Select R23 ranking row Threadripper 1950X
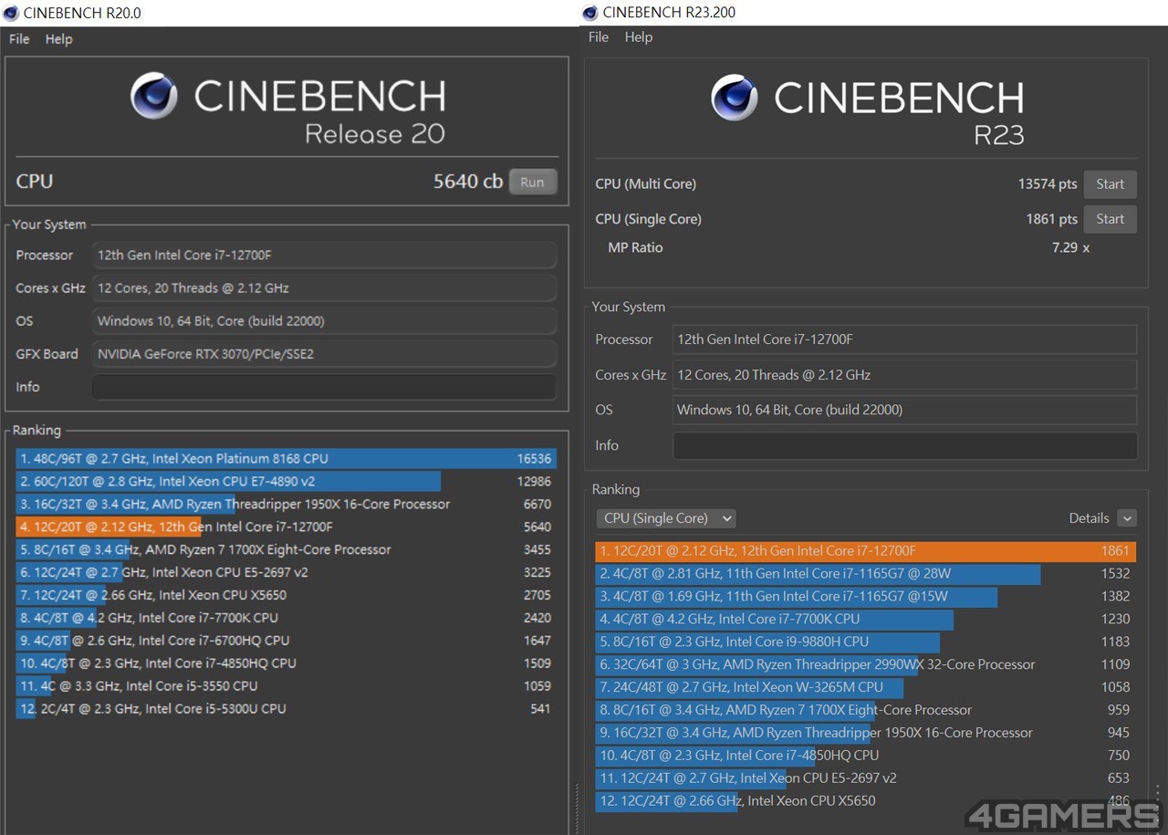Image resolution: width=1168 pixels, height=835 pixels. pos(866,733)
